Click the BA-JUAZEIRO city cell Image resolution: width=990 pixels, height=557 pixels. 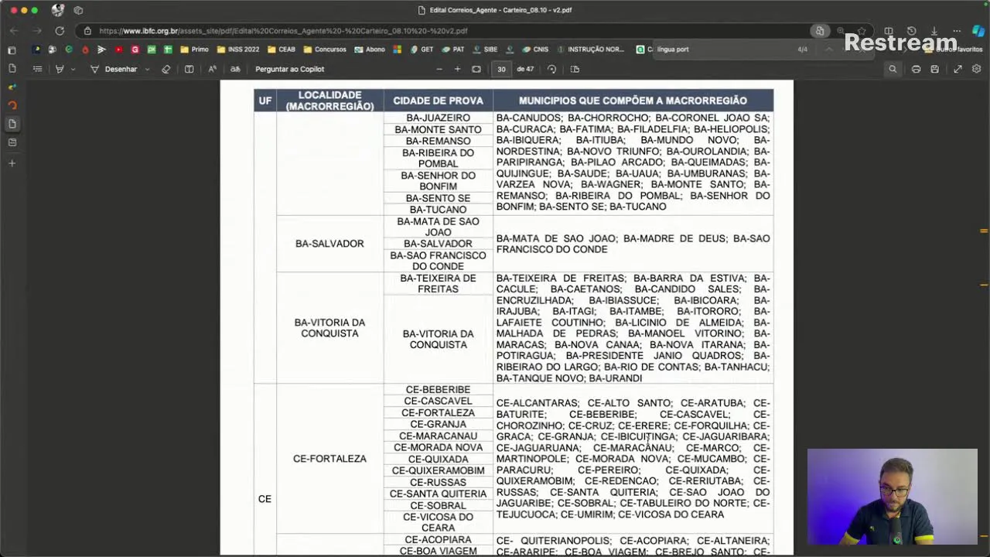(x=438, y=118)
